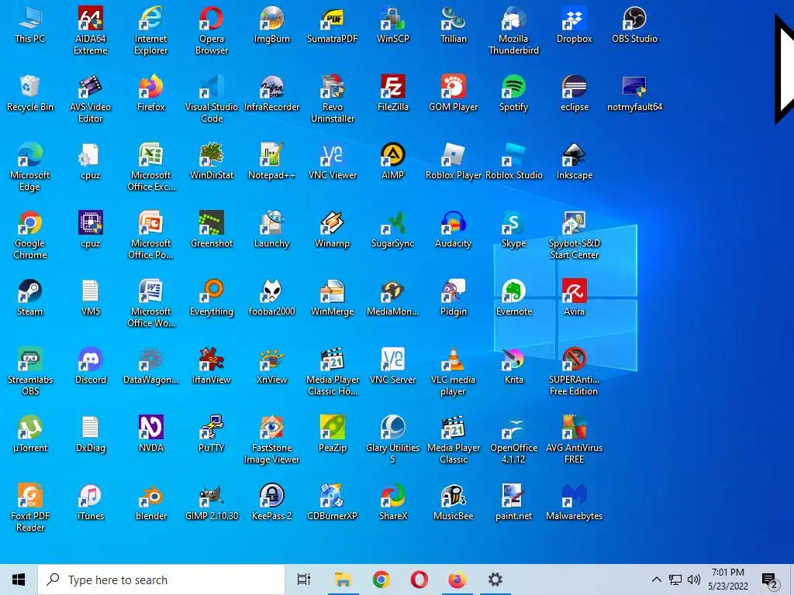Click the SugarSync shortcut
Viewport: 794px width, 595px height.
pyautogui.click(x=393, y=230)
